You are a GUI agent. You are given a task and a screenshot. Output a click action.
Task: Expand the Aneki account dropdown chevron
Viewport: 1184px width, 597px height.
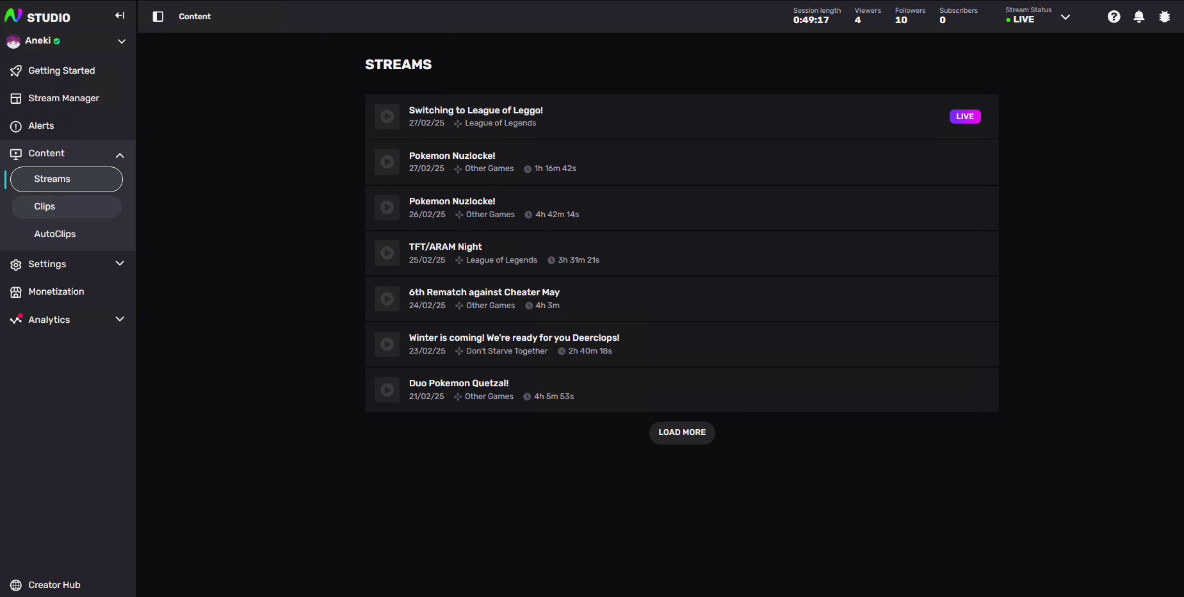click(x=122, y=42)
